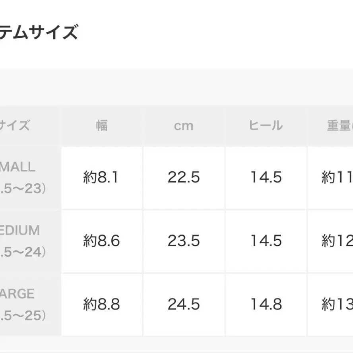
Task: Click the LARGE size row label
Action: (20, 304)
